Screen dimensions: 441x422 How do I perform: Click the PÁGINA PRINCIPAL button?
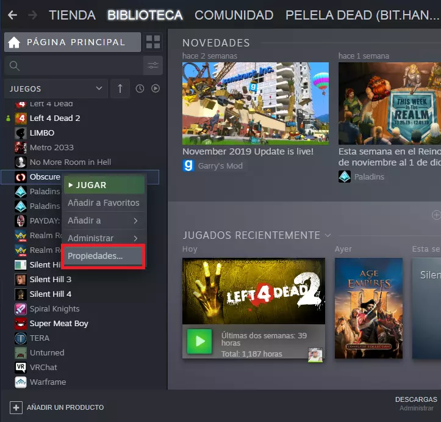tap(73, 42)
